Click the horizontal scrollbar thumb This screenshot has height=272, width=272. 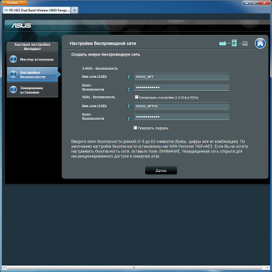coord(134,268)
